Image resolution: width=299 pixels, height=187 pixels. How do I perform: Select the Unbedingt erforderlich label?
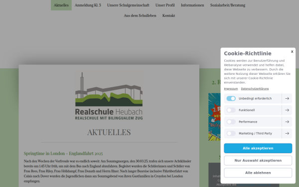(x=255, y=98)
